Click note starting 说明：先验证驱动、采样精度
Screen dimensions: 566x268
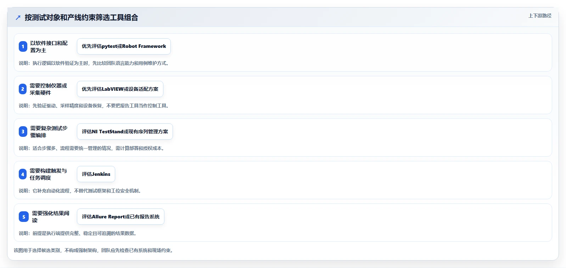click(x=95, y=106)
